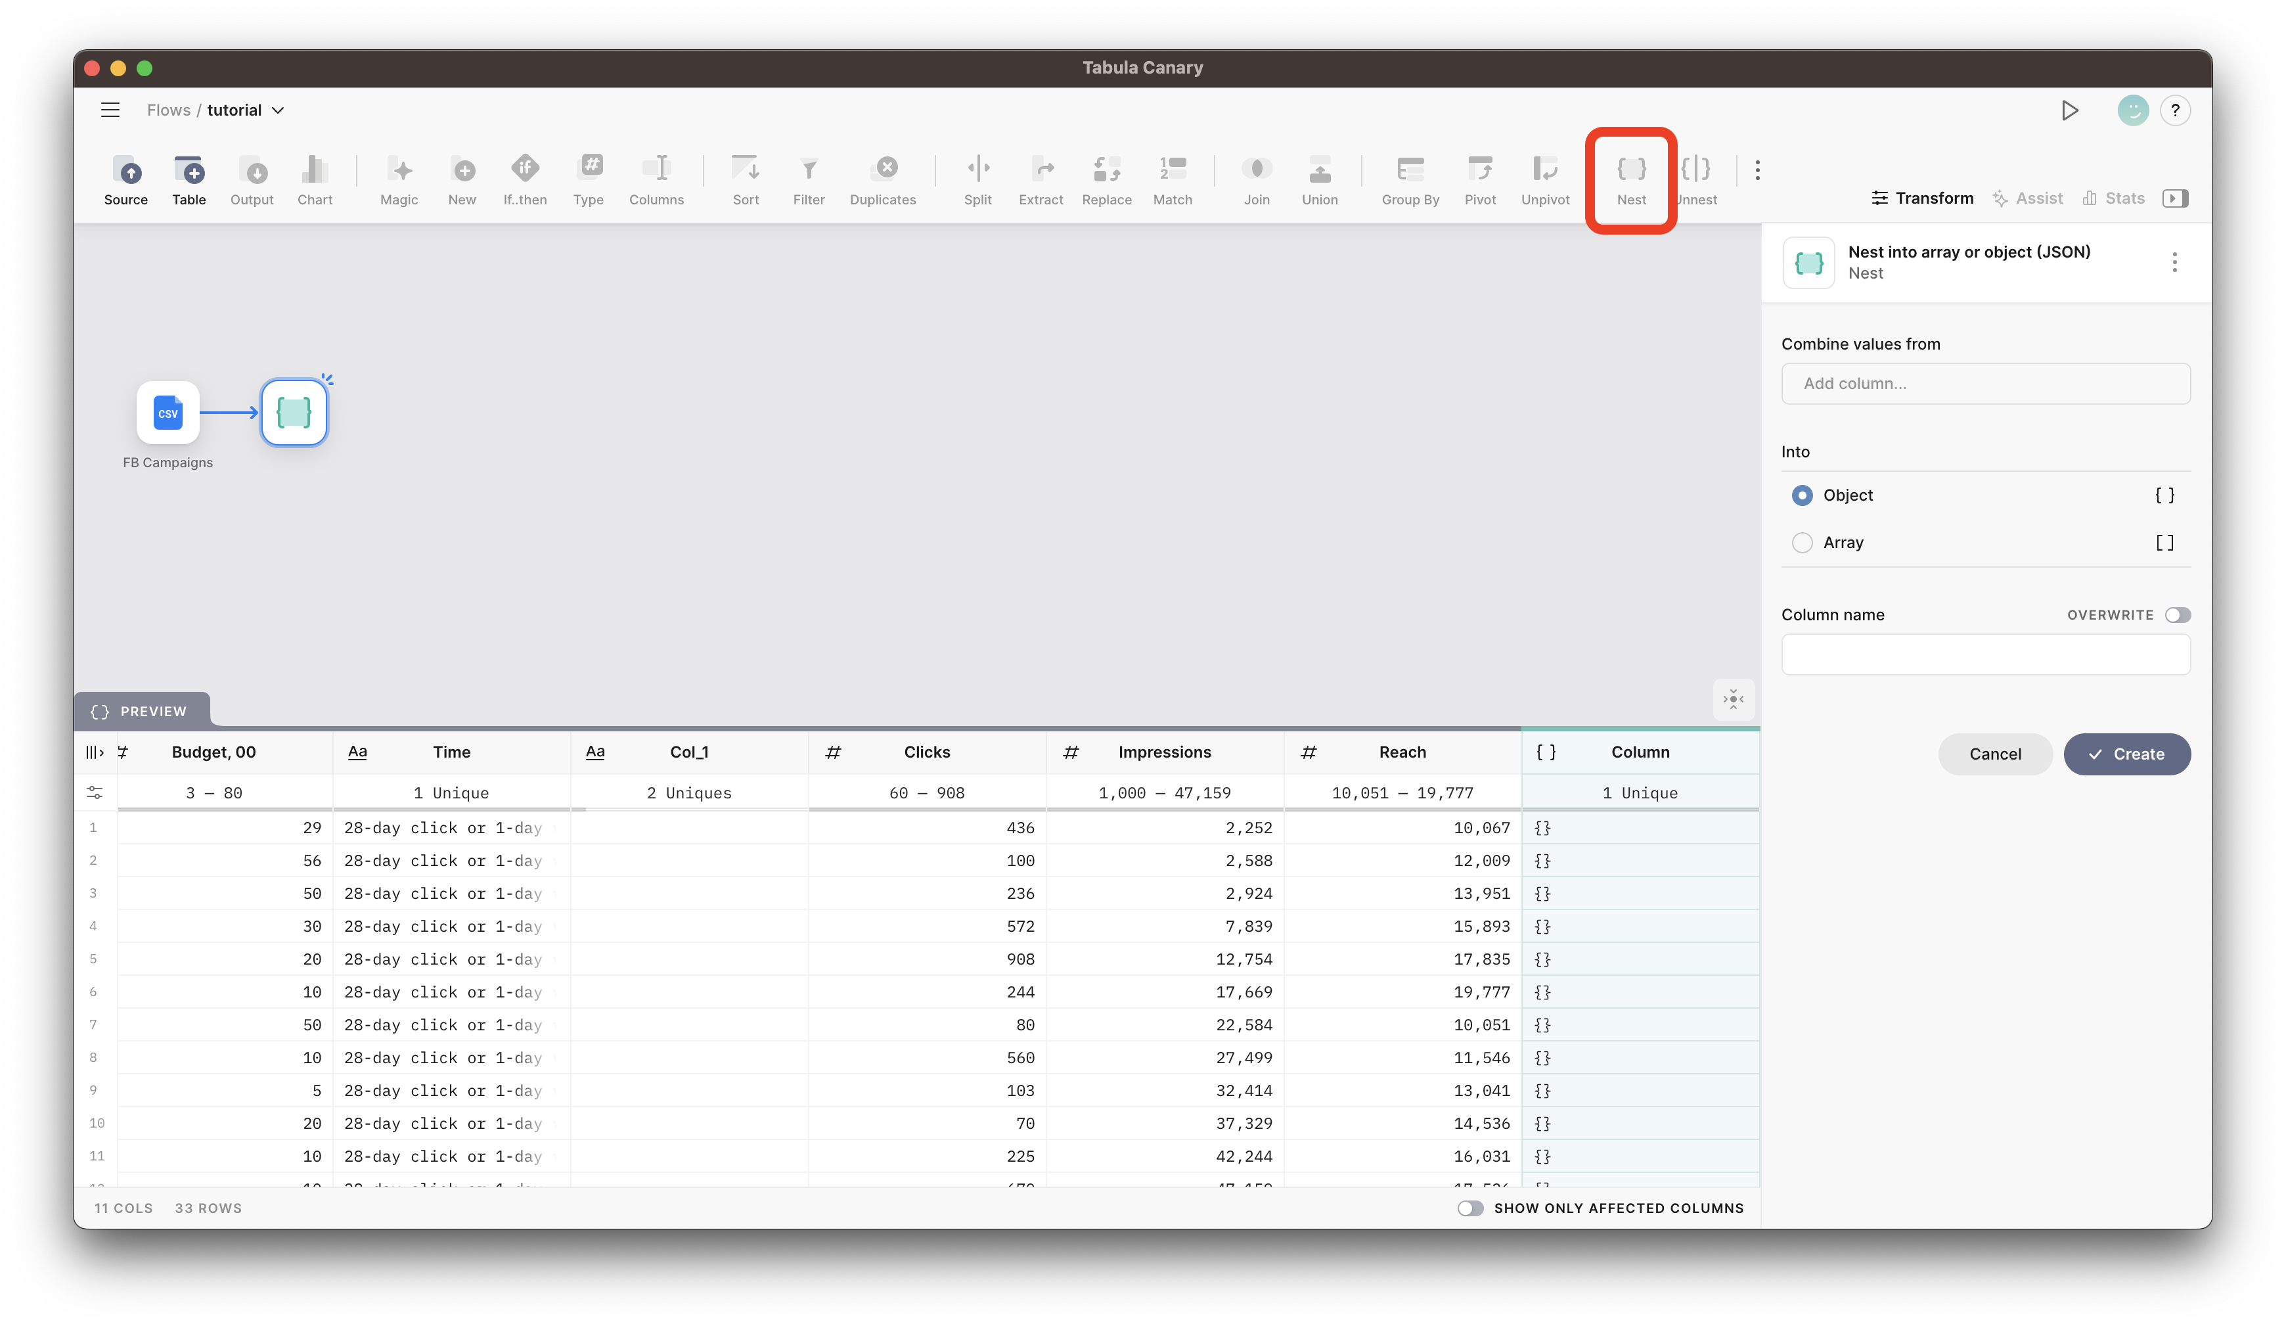Open the tutorial flow dropdown
The width and height of the screenshot is (2286, 1326).
click(278, 111)
